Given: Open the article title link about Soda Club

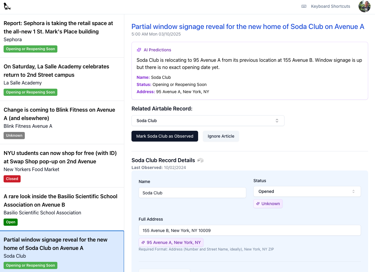Looking at the screenshot, I should tap(248, 27).
